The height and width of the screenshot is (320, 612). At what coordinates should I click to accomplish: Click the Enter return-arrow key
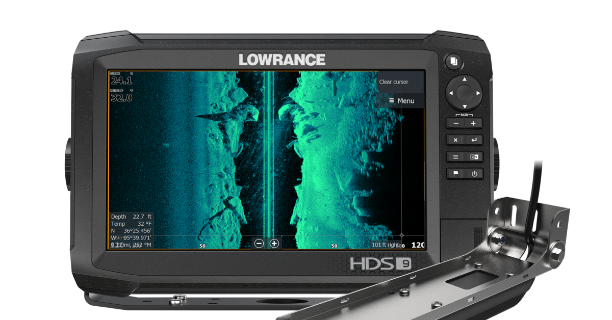474,140
